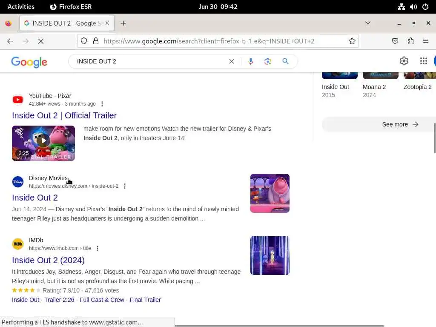Open more options for Disney Movies result
Screen dimensions: 436x327
click(125, 186)
